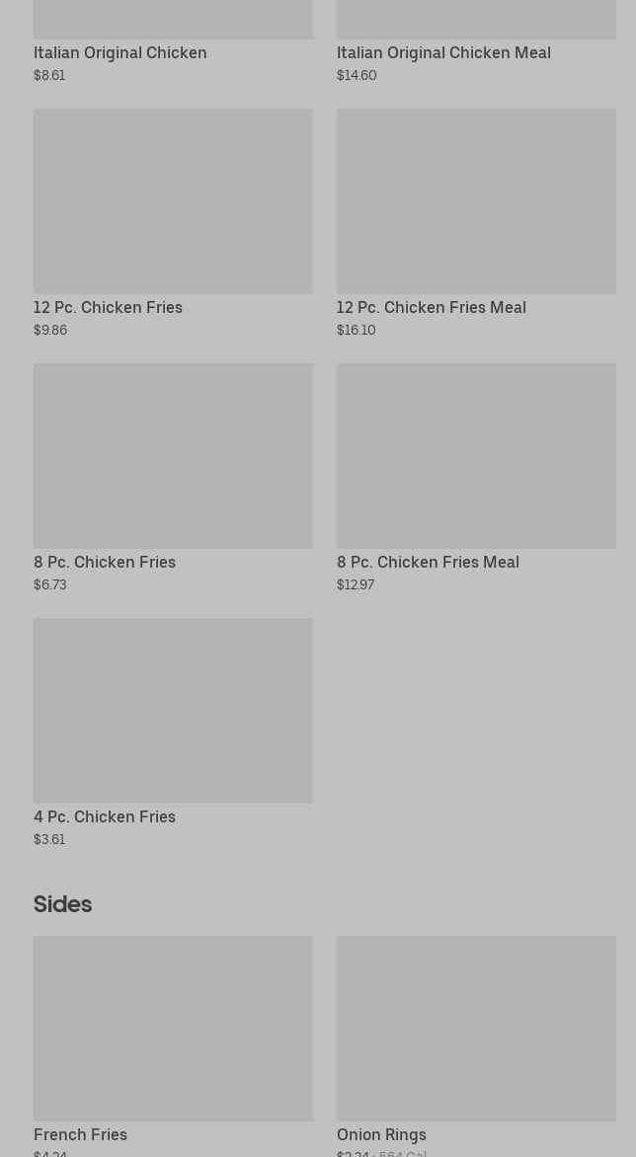Open the Italian Original Chicken Meal item

pos(443,52)
